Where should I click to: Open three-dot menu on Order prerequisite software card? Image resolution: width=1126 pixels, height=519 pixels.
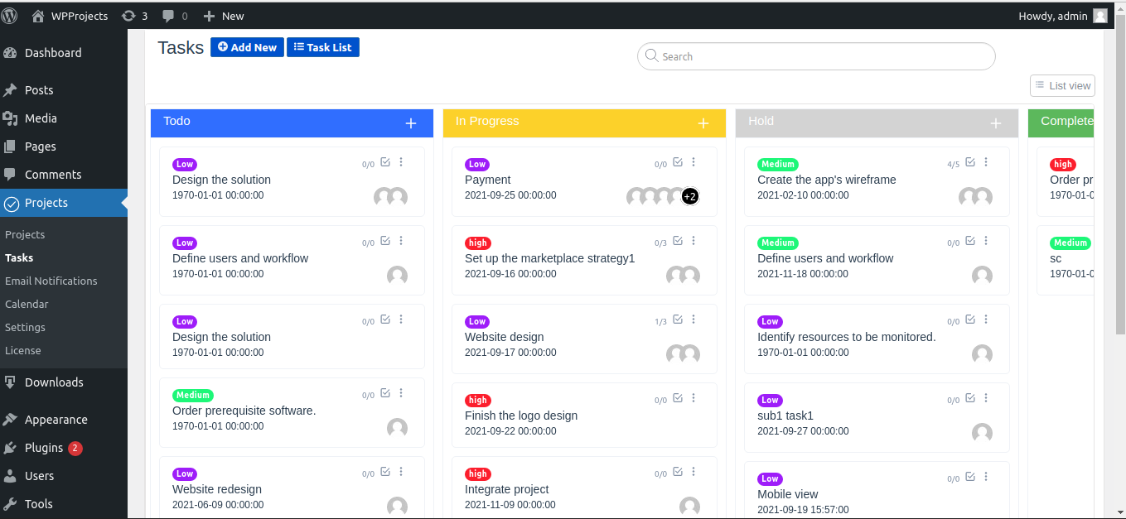point(401,394)
